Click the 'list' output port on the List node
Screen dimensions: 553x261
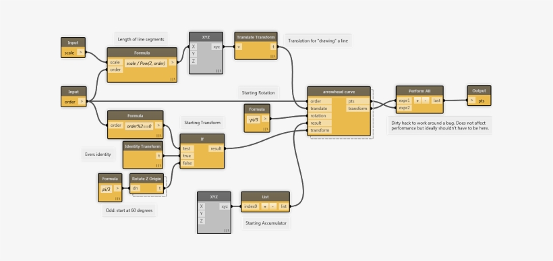(283, 206)
